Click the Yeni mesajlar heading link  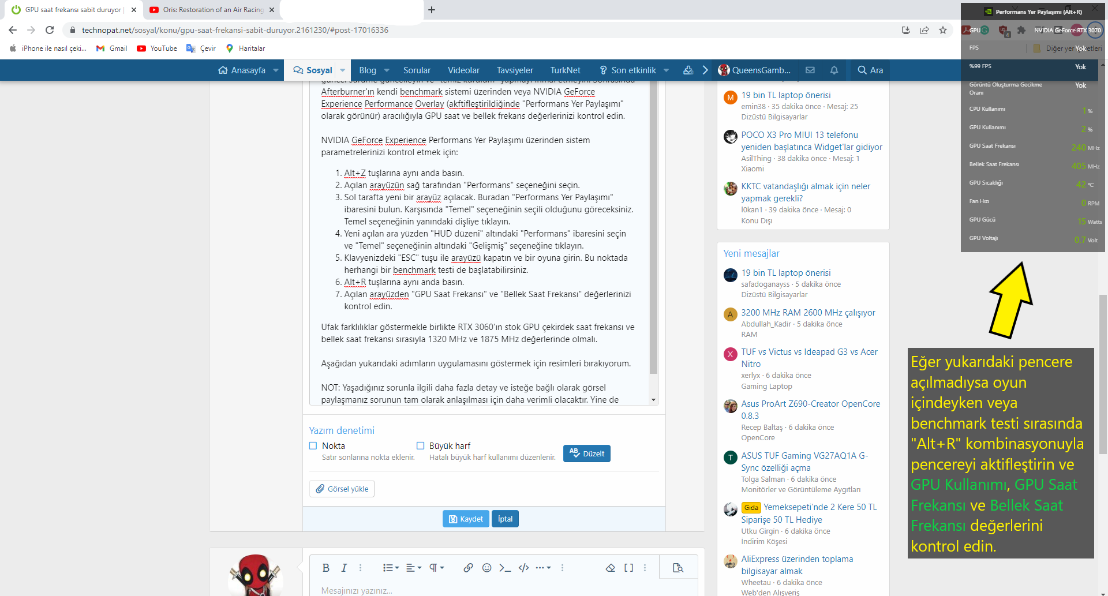(x=751, y=253)
